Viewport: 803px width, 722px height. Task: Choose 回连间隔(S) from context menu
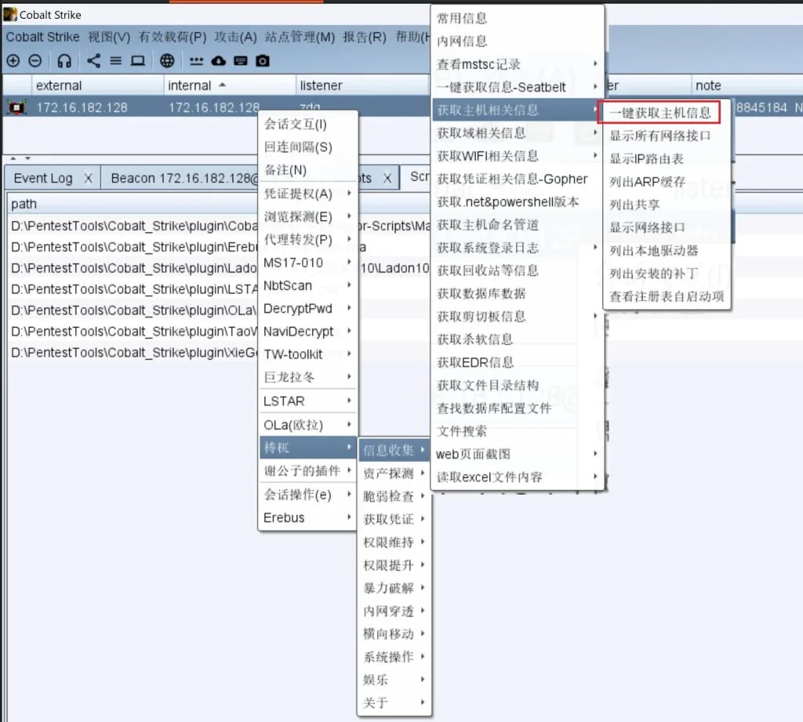[307, 147]
